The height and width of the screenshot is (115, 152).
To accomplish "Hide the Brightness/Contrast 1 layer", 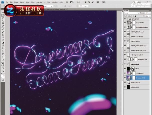I will 125,27.
